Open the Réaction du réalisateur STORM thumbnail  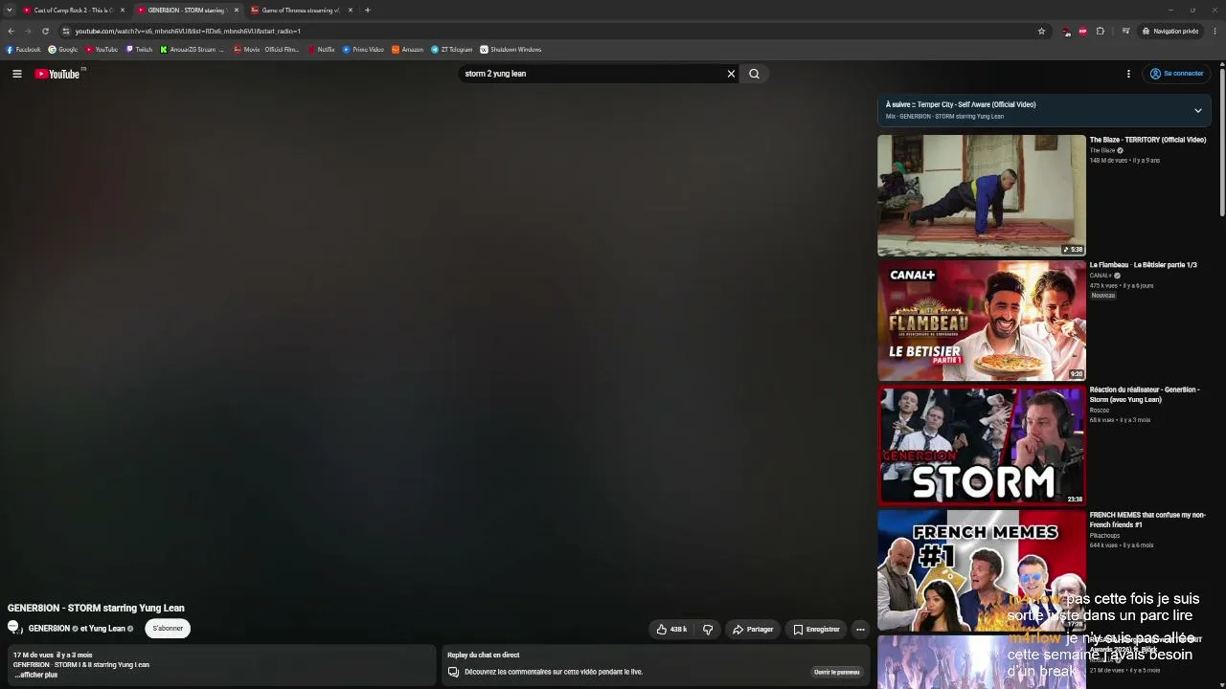pyautogui.click(x=981, y=445)
